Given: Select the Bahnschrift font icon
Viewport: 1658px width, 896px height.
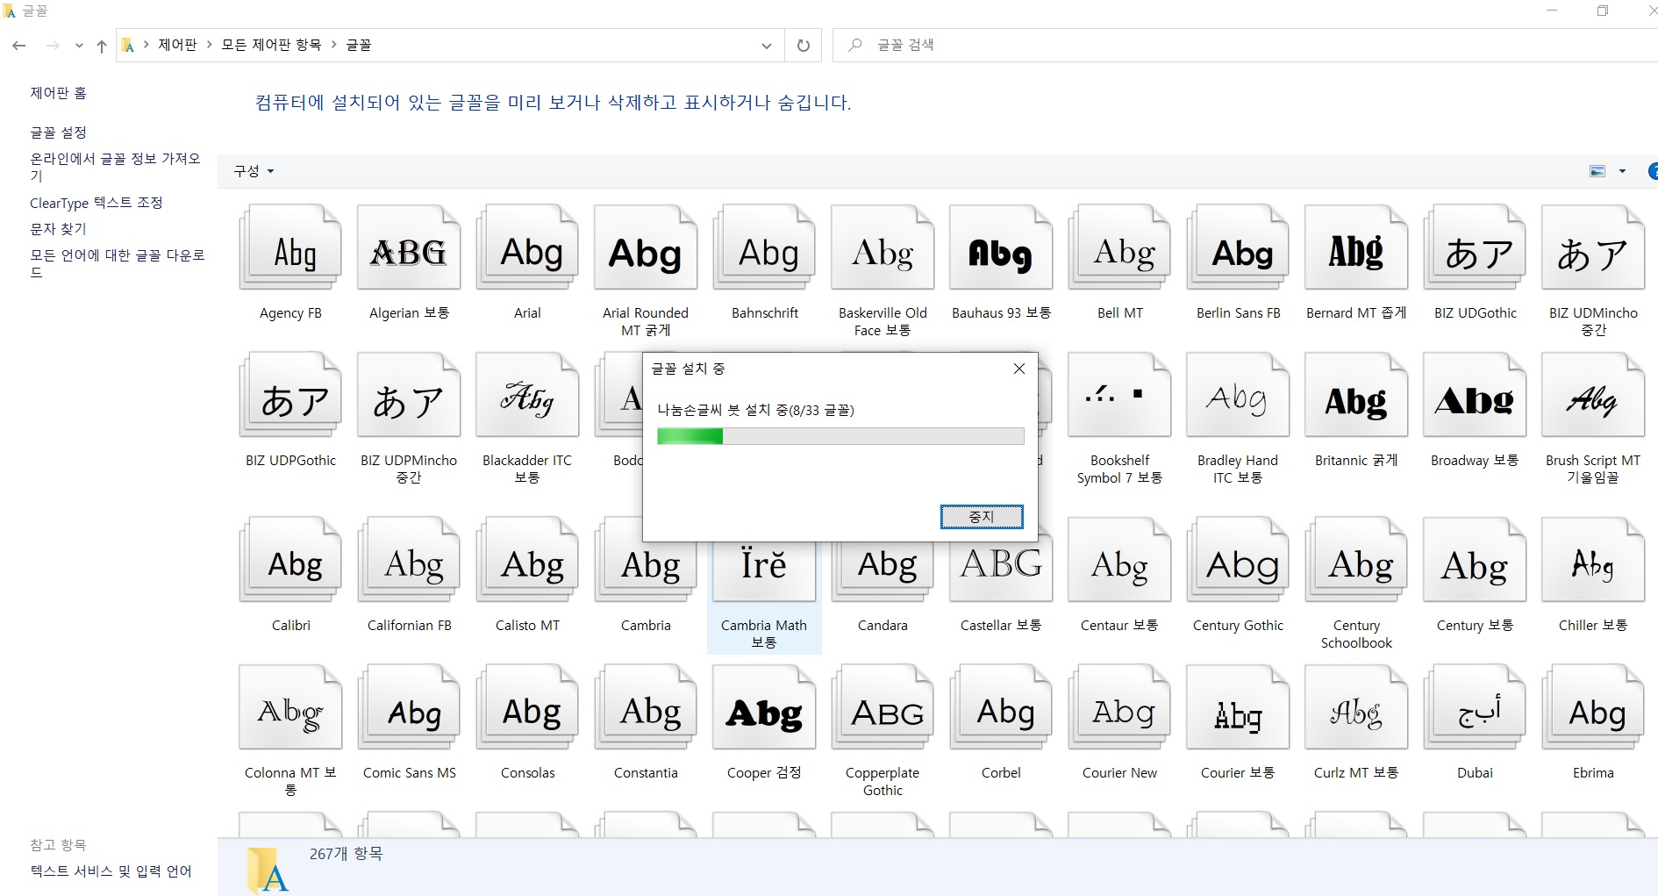Looking at the screenshot, I should pos(764,247).
